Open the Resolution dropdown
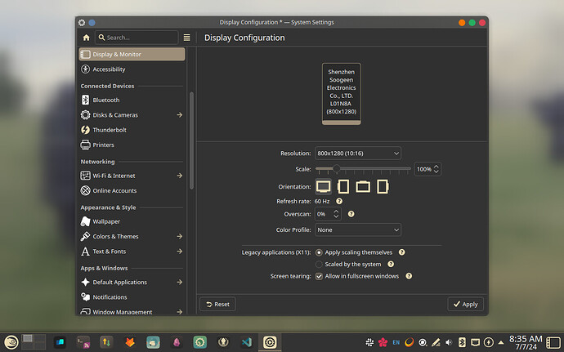Image resolution: width=564 pixels, height=352 pixels. tap(358, 153)
